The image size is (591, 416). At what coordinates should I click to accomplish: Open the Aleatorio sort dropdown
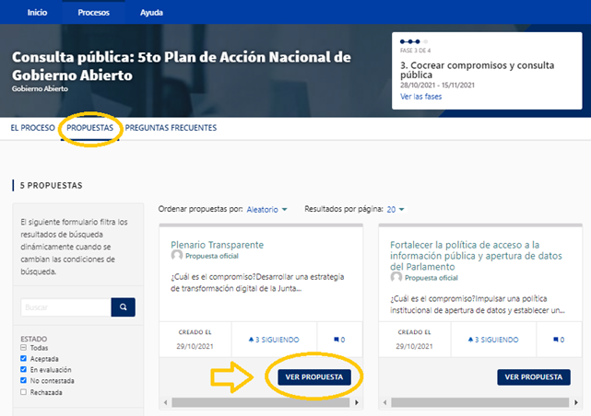(266, 210)
